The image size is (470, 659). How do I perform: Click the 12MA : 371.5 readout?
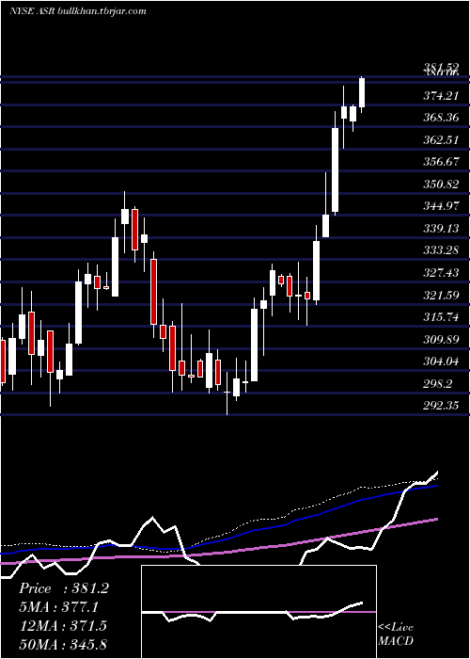point(62,625)
